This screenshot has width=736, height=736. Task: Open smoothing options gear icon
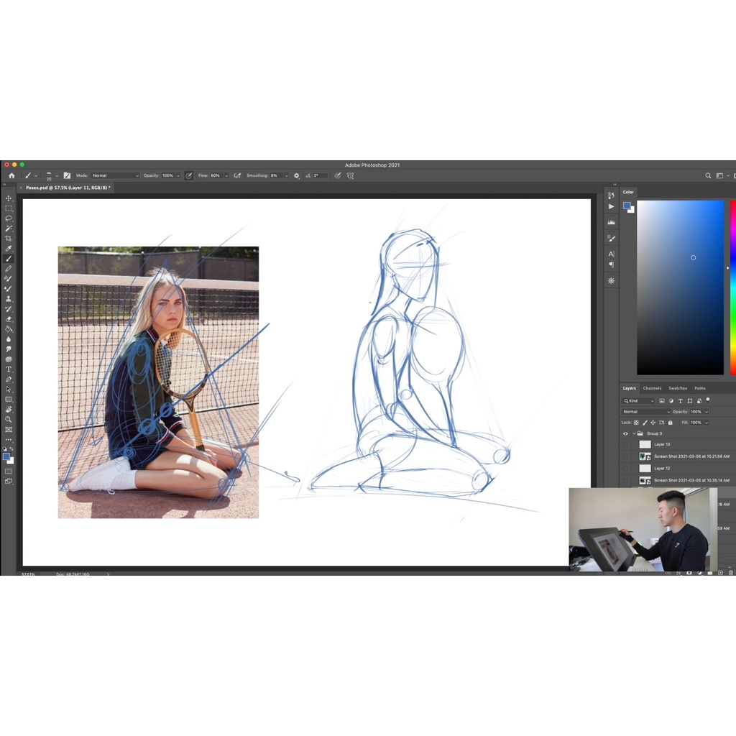296,175
